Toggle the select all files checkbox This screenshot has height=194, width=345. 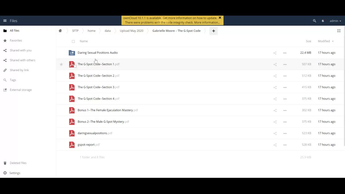click(73, 41)
